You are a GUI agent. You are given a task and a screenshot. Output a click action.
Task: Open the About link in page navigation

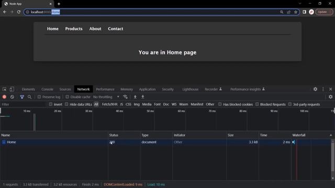pos(95,29)
